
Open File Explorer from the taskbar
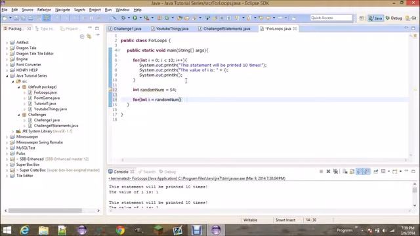(x=43, y=230)
